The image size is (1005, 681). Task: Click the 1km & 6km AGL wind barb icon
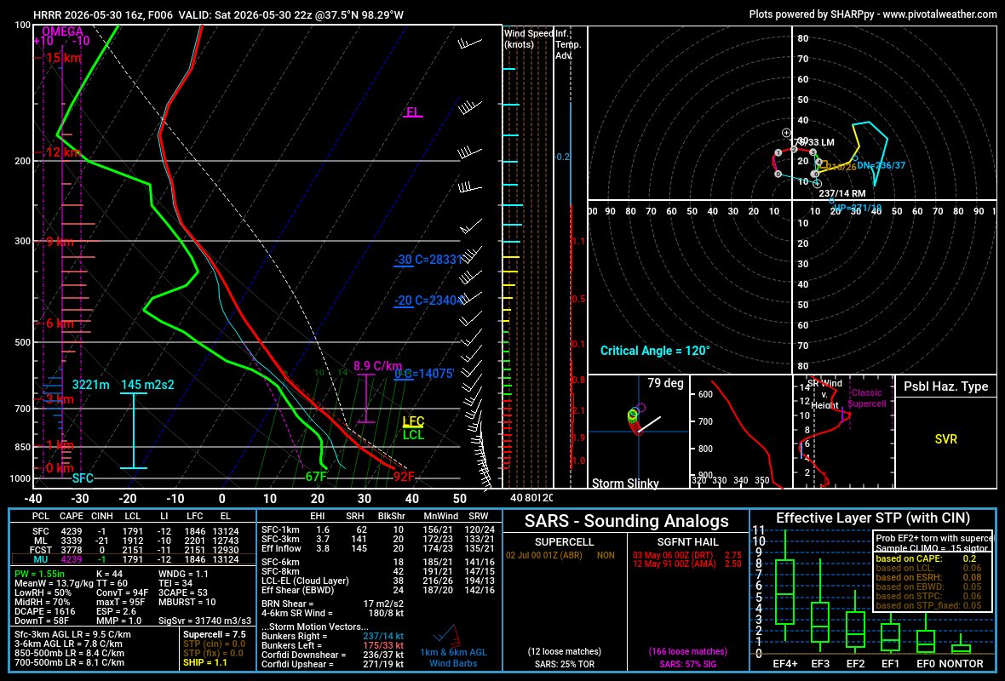[447, 636]
